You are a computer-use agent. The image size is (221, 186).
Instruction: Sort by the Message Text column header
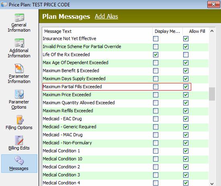pos(97,31)
